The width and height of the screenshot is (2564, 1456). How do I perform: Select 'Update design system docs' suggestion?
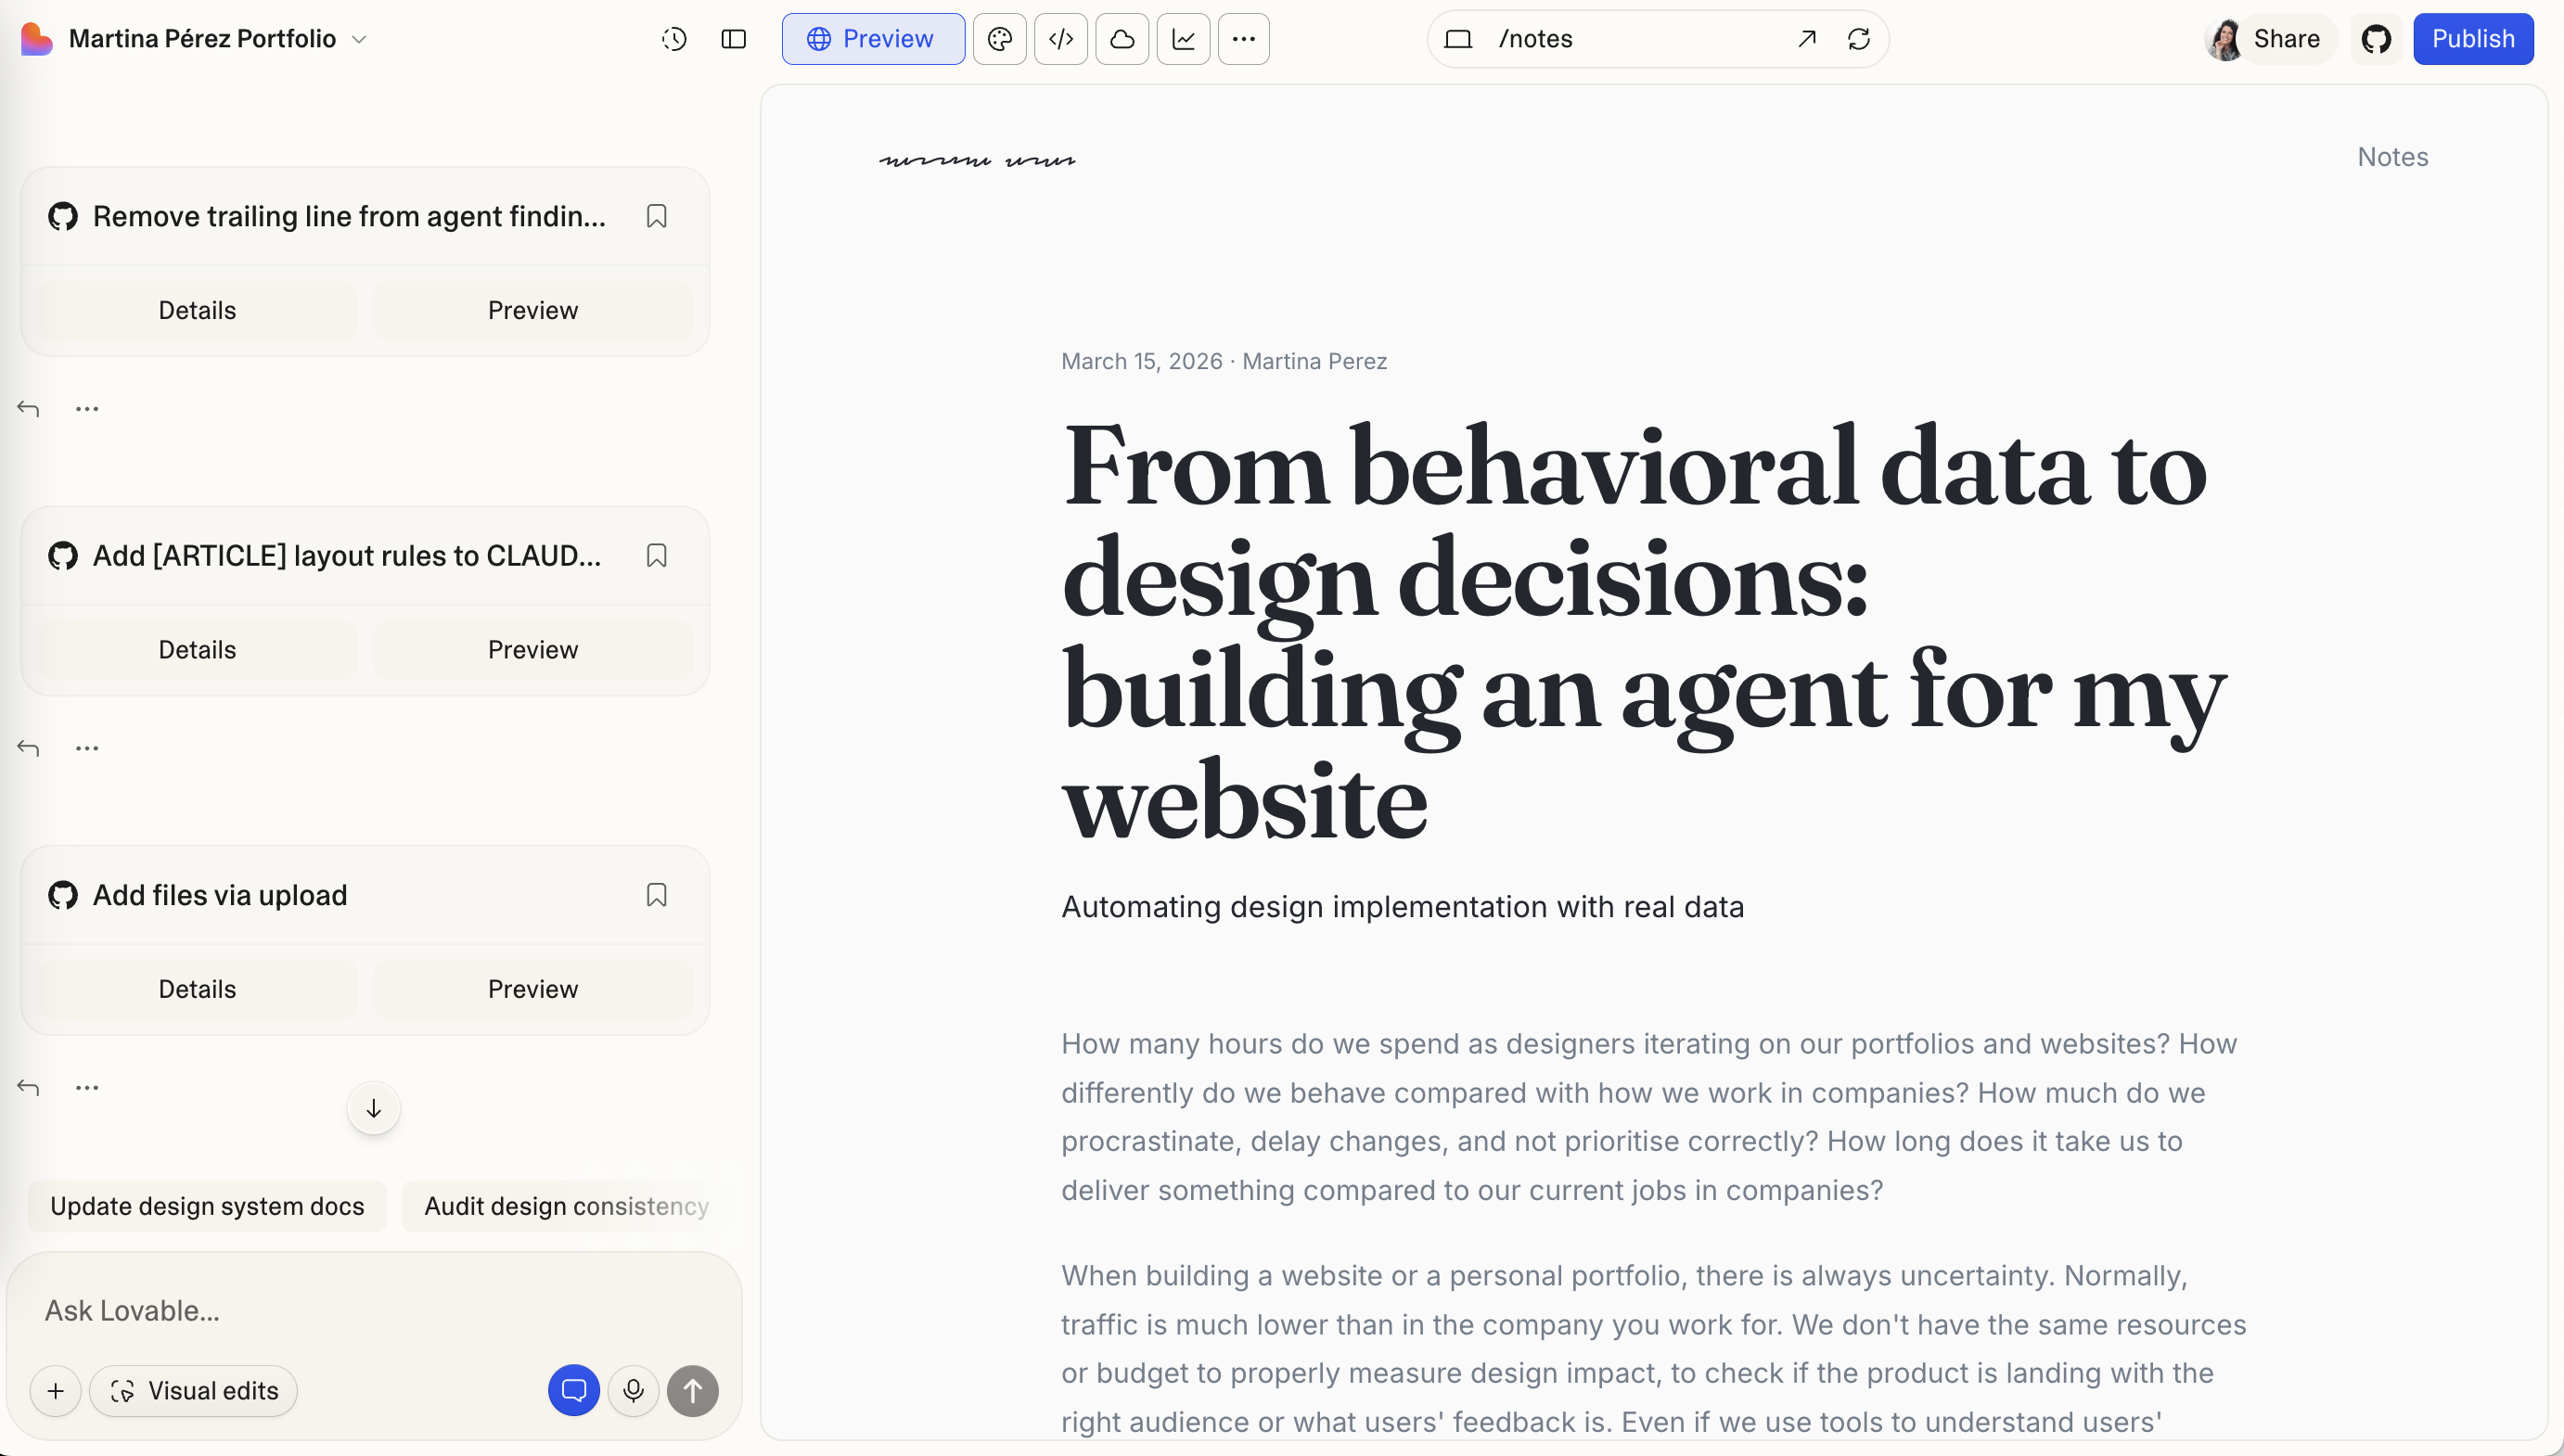pyautogui.click(x=207, y=1206)
